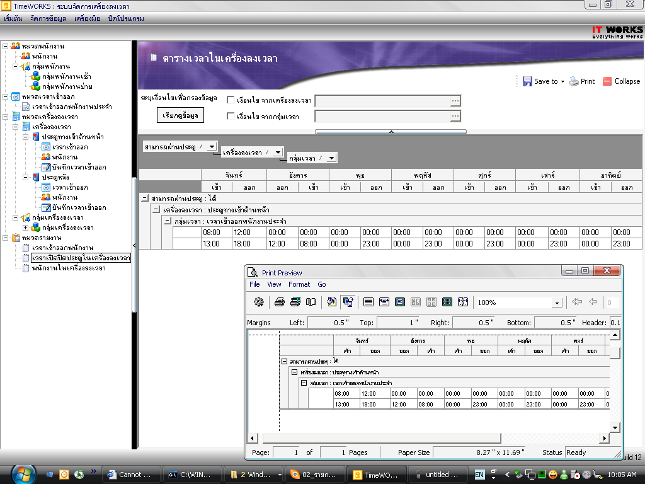Enable เงื่อนไข จากเครื่องลงเวลา checkbox
Viewport: 645px width, 484px height.
(231, 101)
